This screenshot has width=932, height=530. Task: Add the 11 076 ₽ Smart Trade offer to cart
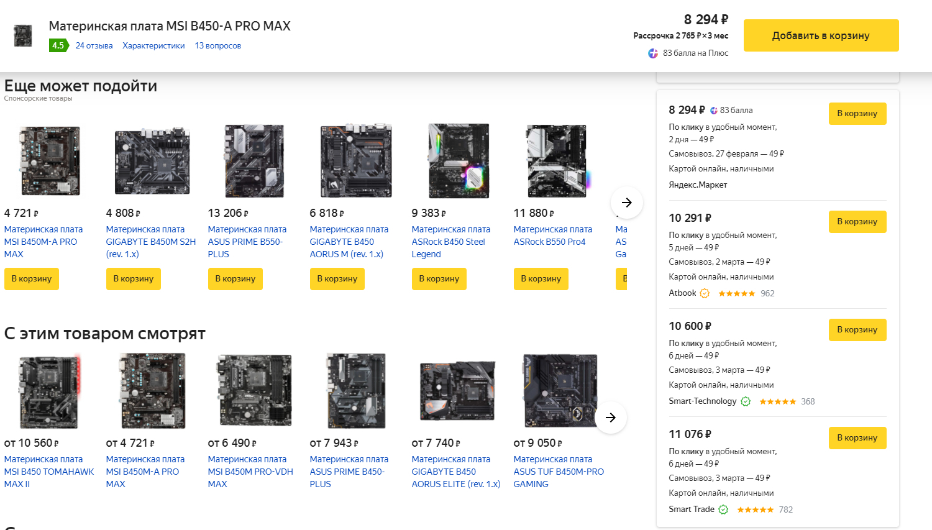point(857,438)
